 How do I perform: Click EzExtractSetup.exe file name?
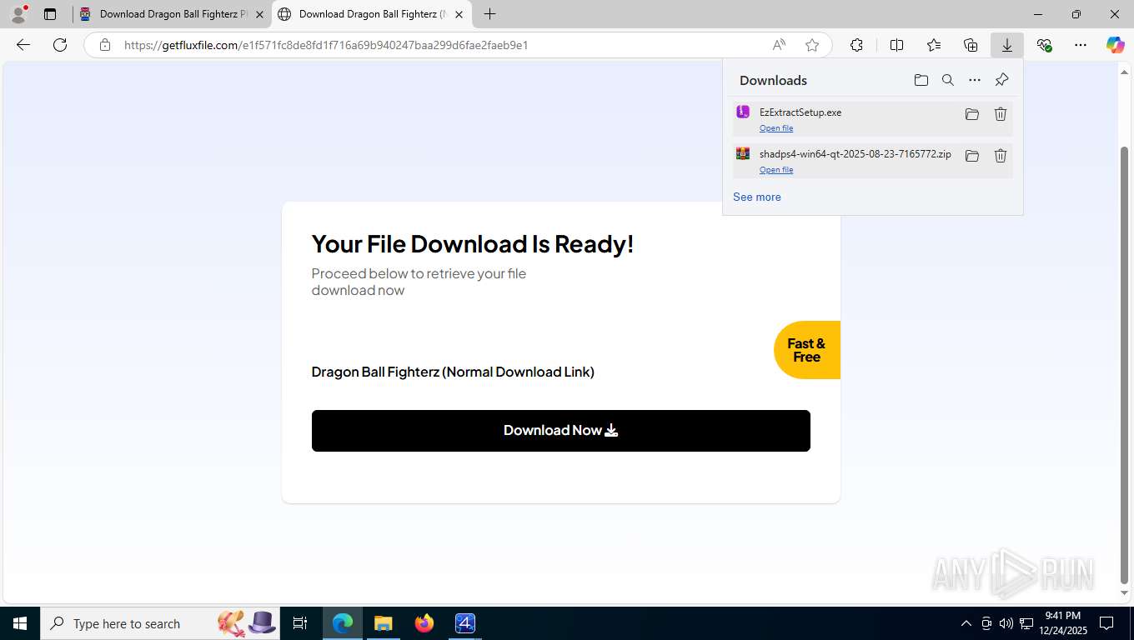(x=800, y=112)
